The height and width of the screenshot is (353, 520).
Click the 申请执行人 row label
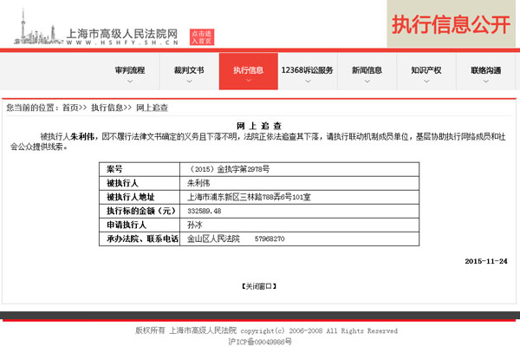pyautogui.click(x=127, y=225)
